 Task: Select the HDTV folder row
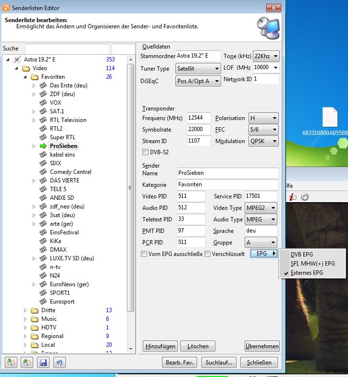click(49, 328)
